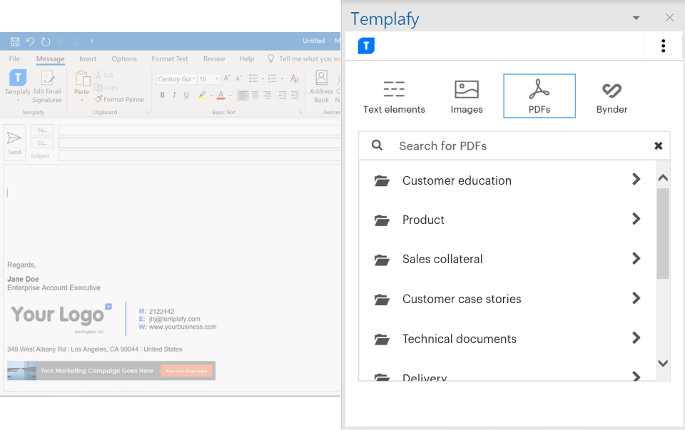Select the Images tab in Templafy
Screen dimensions: 685x430
(467, 96)
